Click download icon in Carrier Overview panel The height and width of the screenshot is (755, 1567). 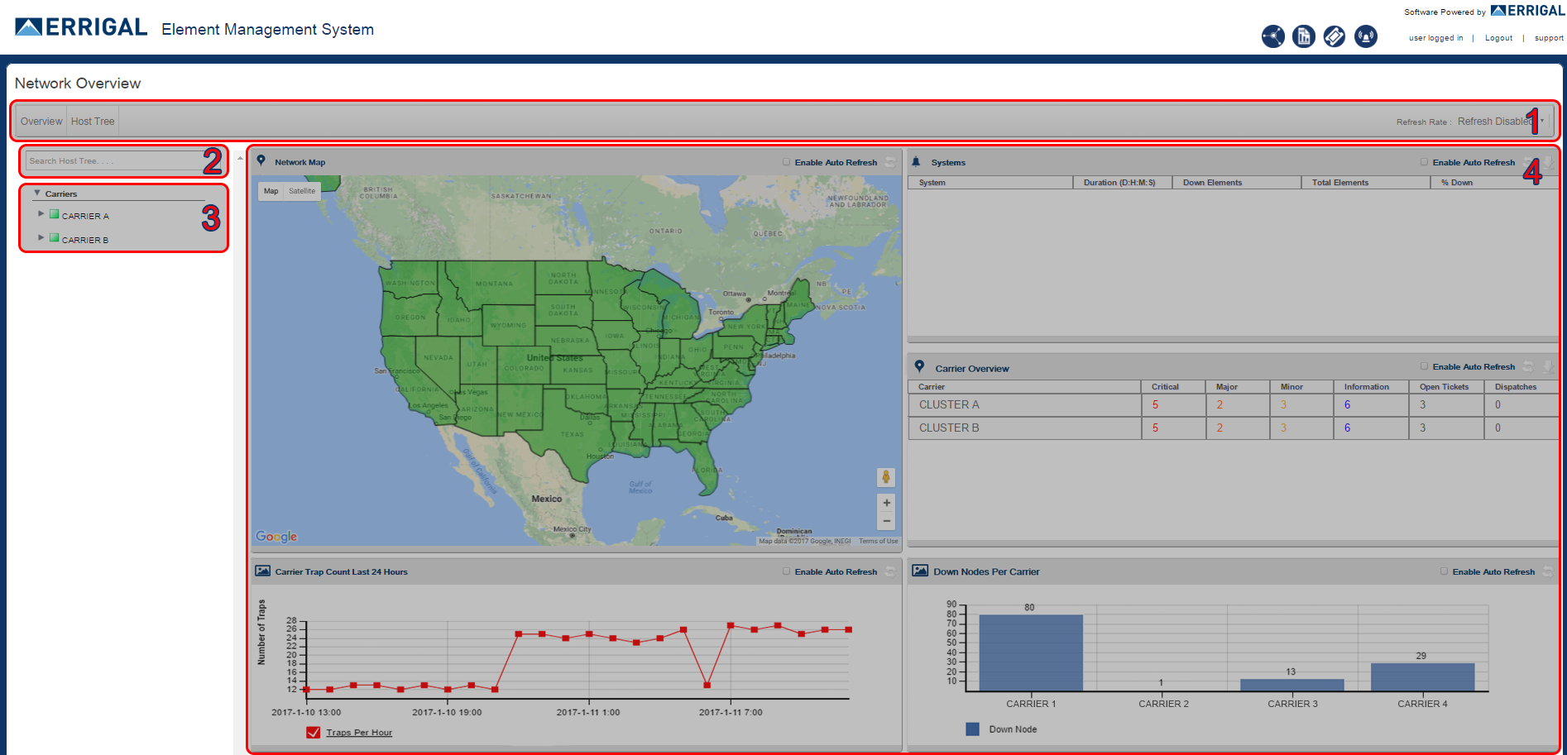(x=1547, y=366)
